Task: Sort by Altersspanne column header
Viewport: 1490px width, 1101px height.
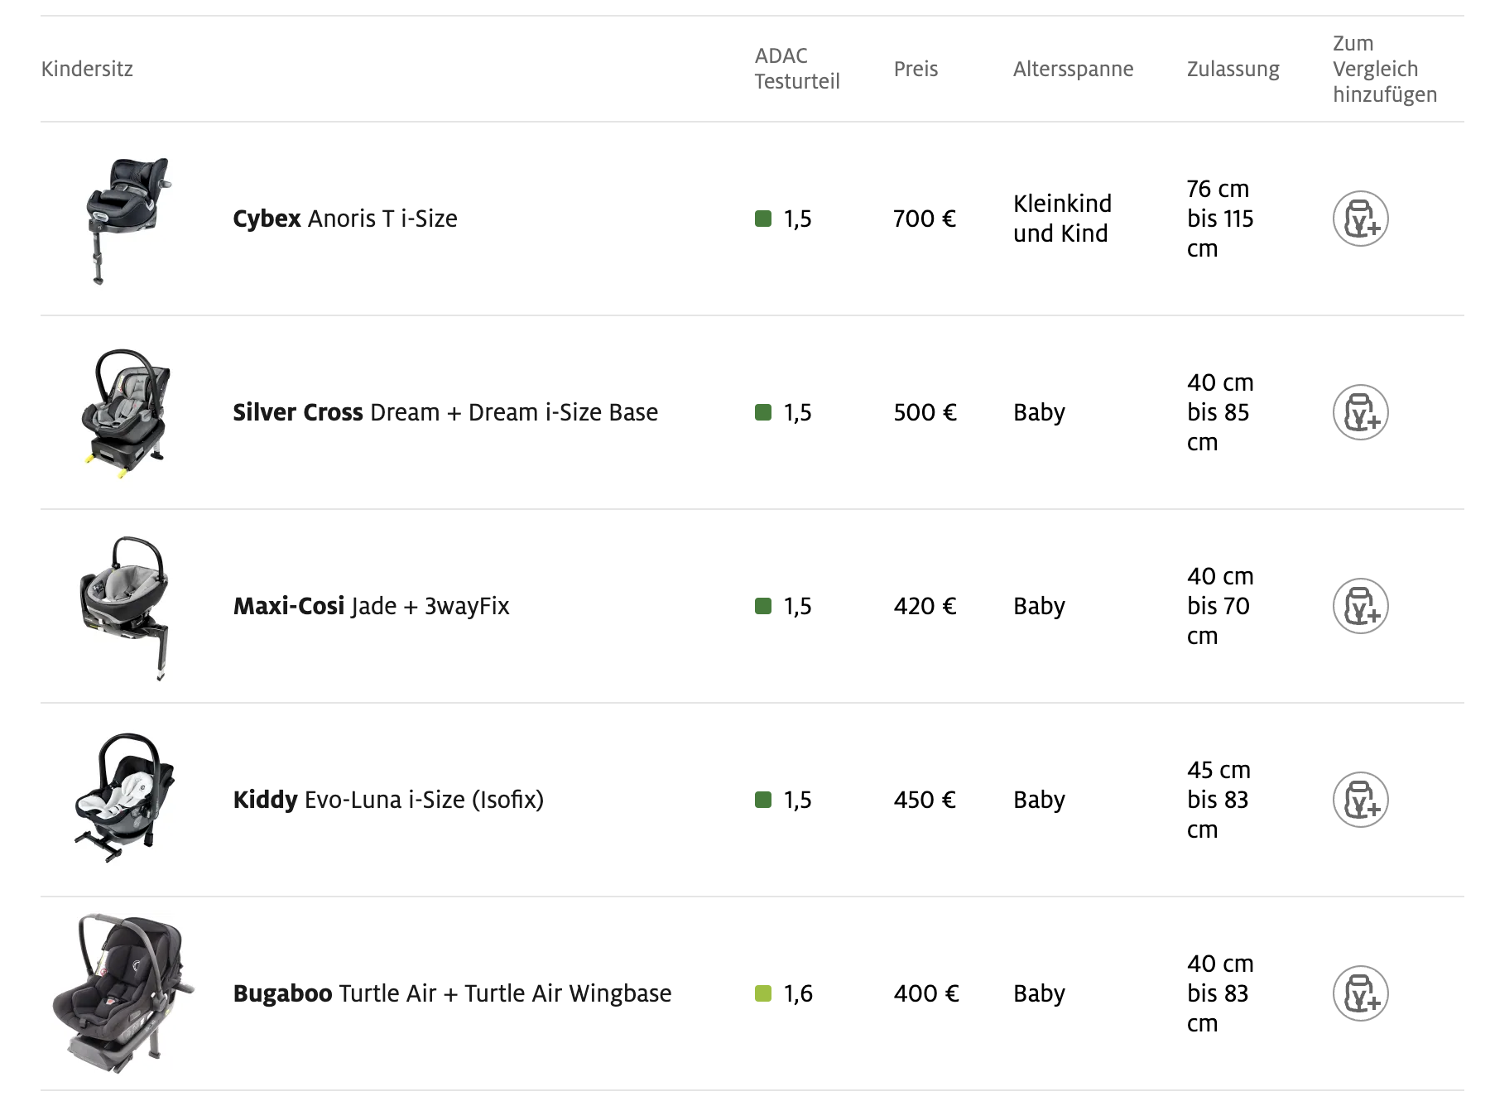Action: point(1074,69)
